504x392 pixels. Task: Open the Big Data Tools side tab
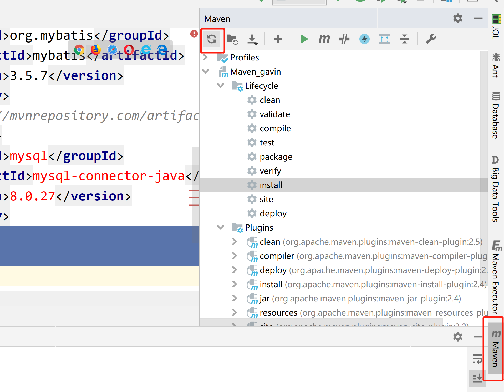click(x=496, y=189)
